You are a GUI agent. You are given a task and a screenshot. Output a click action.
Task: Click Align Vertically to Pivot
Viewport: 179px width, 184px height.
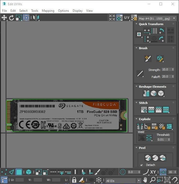coord(147,39)
